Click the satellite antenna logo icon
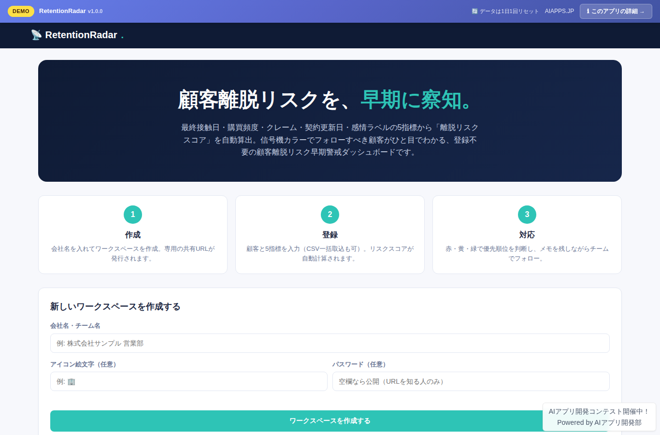 tap(36, 35)
